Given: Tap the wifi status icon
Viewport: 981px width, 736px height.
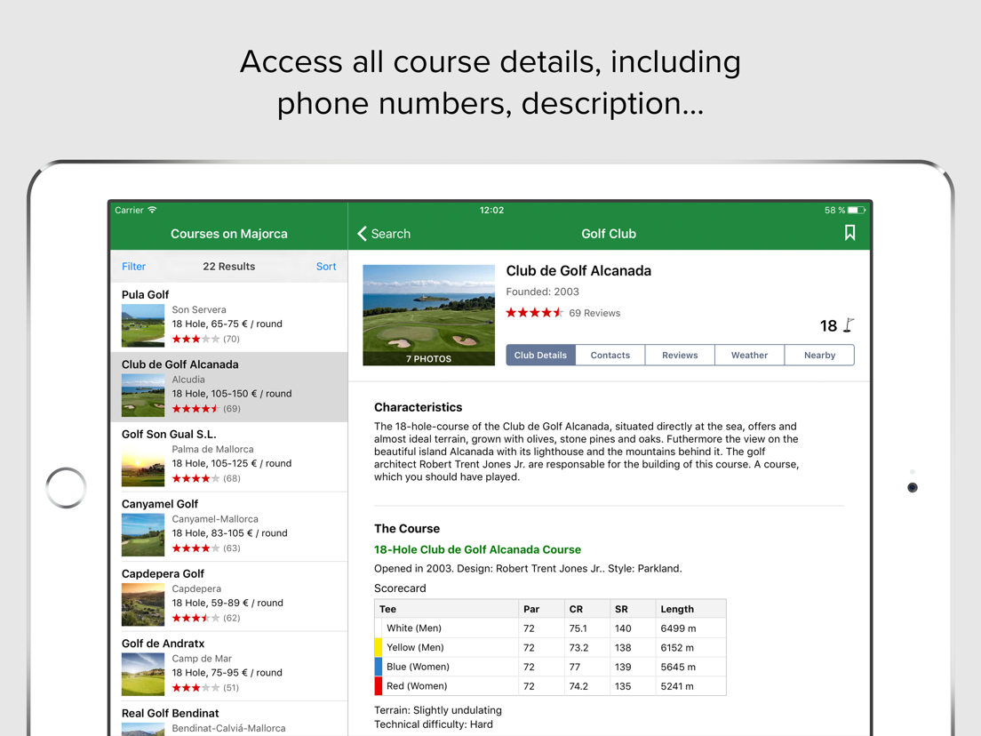Looking at the screenshot, I should point(152,210).
